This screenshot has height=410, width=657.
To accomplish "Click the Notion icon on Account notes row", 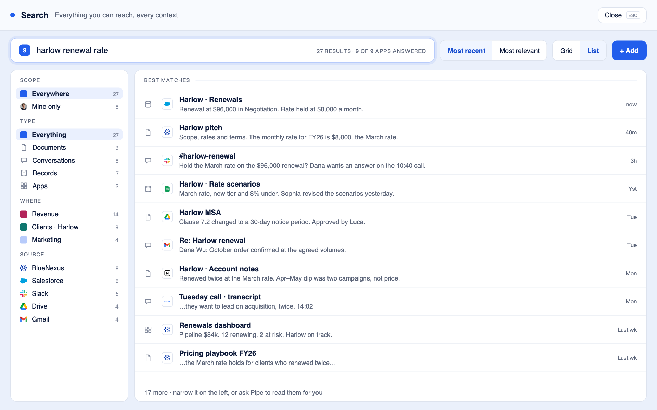I will (167, 273).
